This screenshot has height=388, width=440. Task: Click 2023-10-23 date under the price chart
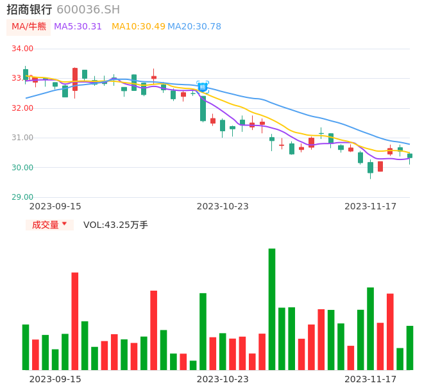[223, 207]
